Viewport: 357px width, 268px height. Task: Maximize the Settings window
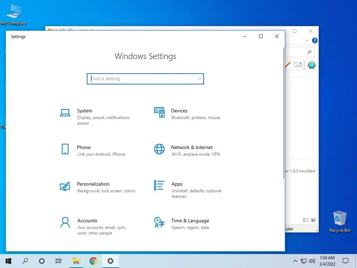pos(261,36)
